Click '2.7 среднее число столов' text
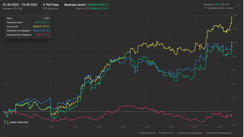 pos(218,8)
